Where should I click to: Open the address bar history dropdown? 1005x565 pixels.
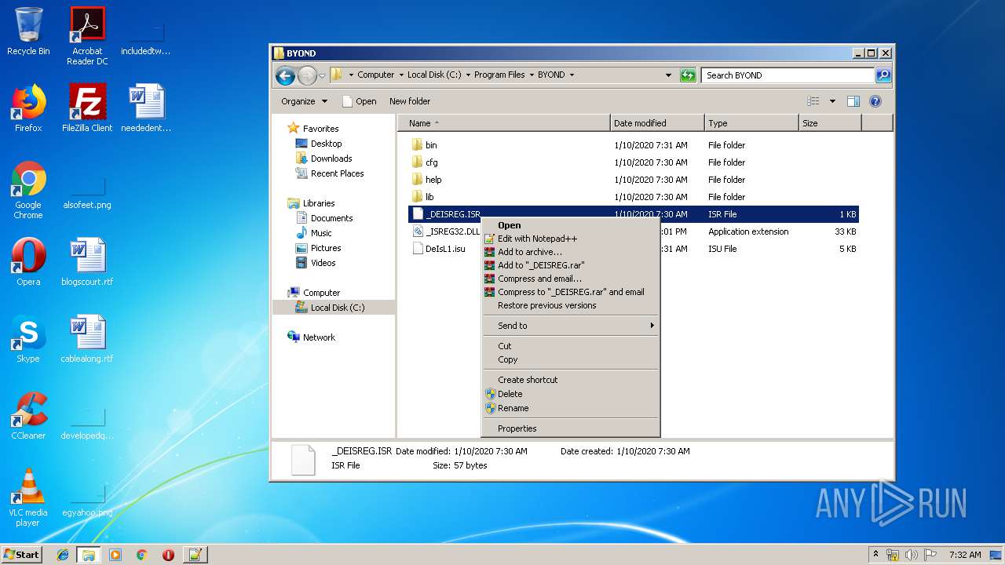(668, 75)
